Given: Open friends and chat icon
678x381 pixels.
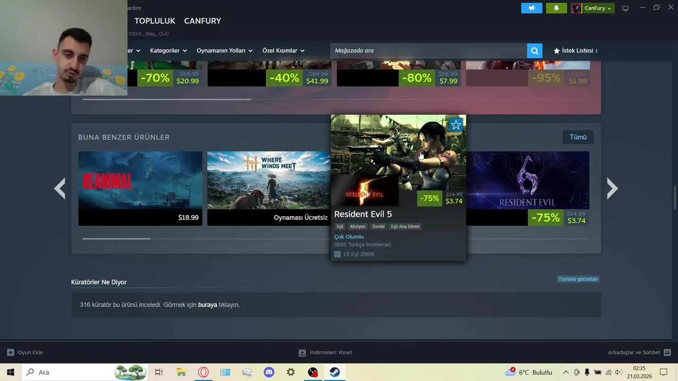Looking at the screenshot, I should click(667, 352).
